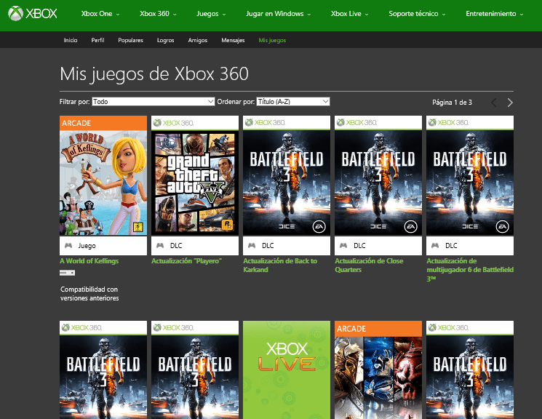Screen dimensions: 542x419
Task: Open the Xbox 360 menu
Action: coord(158,14)
